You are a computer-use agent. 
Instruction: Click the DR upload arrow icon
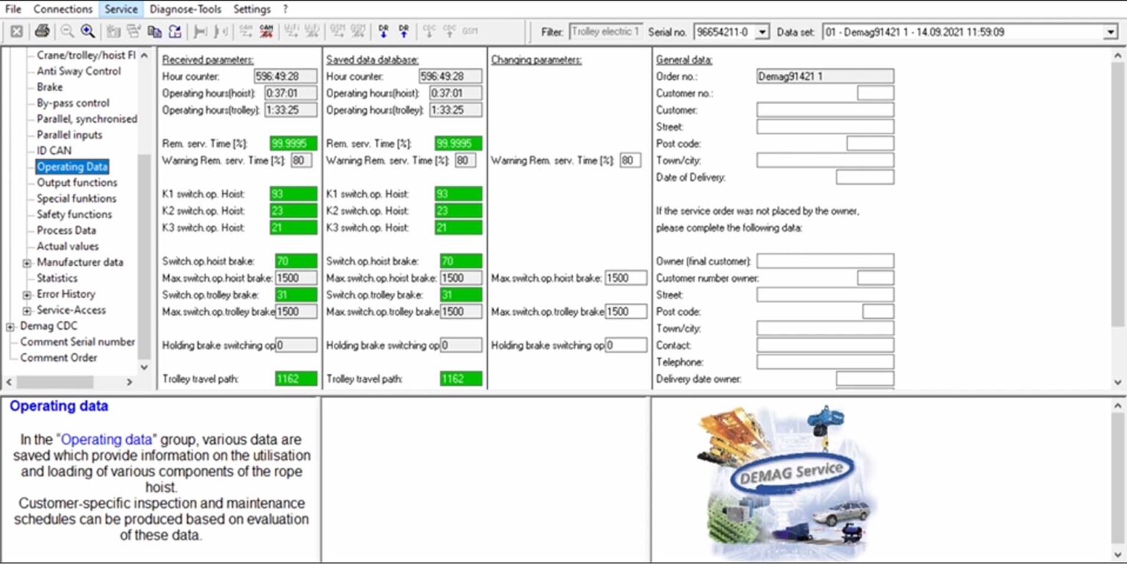click(402, 31)
